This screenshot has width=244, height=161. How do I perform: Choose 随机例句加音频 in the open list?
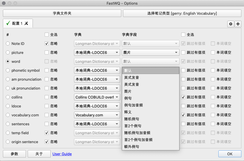tap(151, 133)
